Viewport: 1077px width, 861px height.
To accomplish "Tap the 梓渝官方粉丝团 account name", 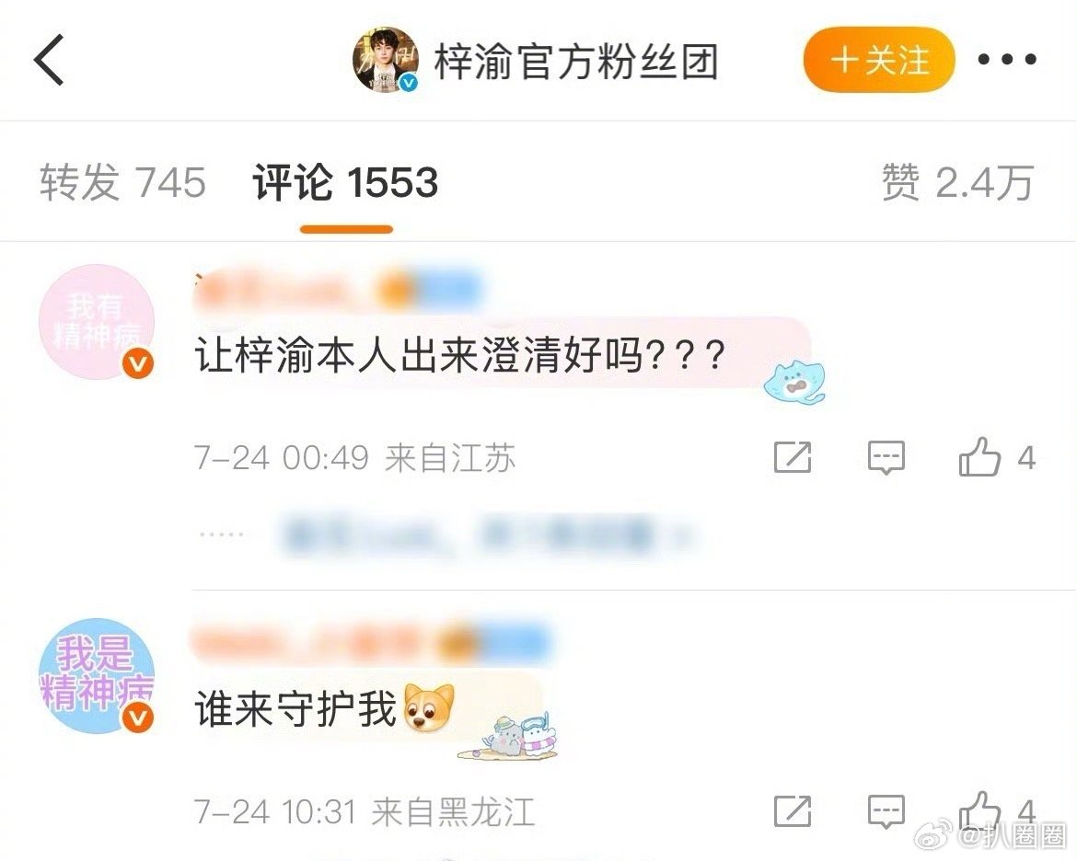I will (x=576, y=61).
